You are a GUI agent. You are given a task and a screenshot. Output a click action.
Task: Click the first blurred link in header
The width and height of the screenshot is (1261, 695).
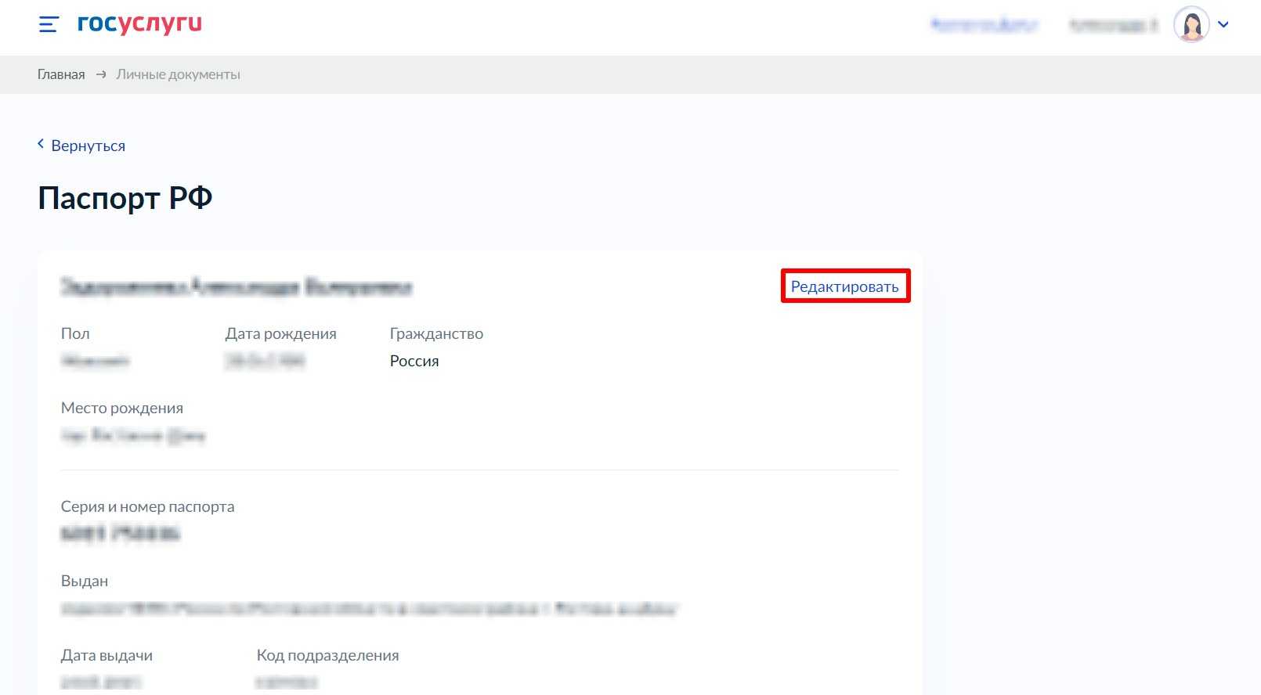pyautogui.click(x=984, y=25)
